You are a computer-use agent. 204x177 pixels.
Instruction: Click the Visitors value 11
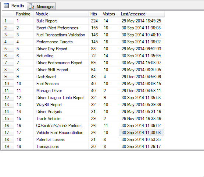(x=110, y=126)
